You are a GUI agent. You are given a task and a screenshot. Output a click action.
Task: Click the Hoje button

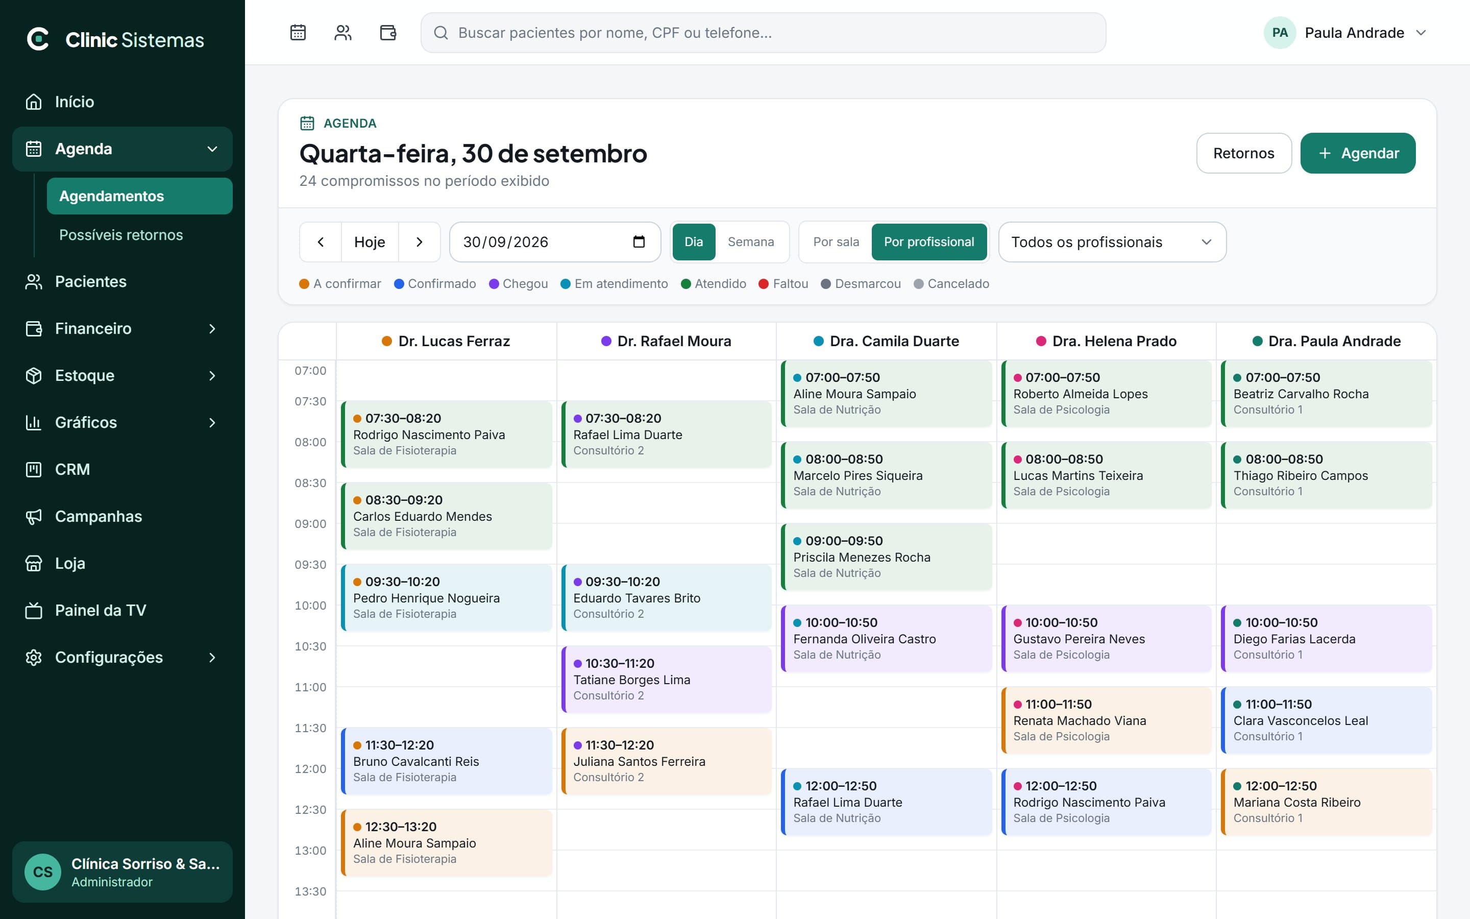click(370, 242)
